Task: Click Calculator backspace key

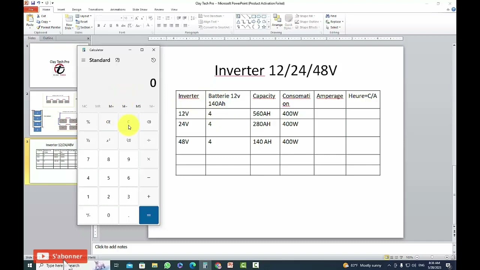Action: pos(149,122)
